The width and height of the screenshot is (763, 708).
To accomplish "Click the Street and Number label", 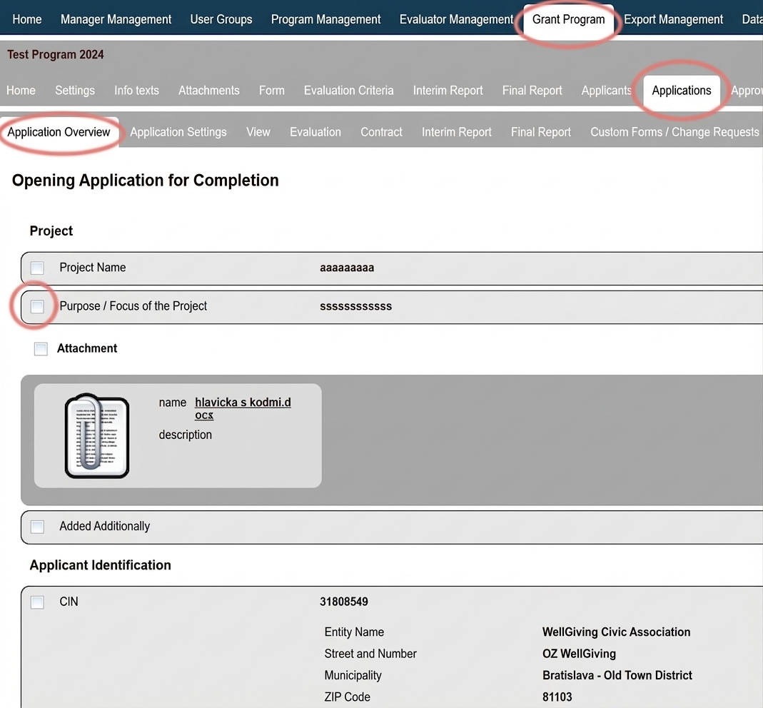I will click(x=370, y=654).
